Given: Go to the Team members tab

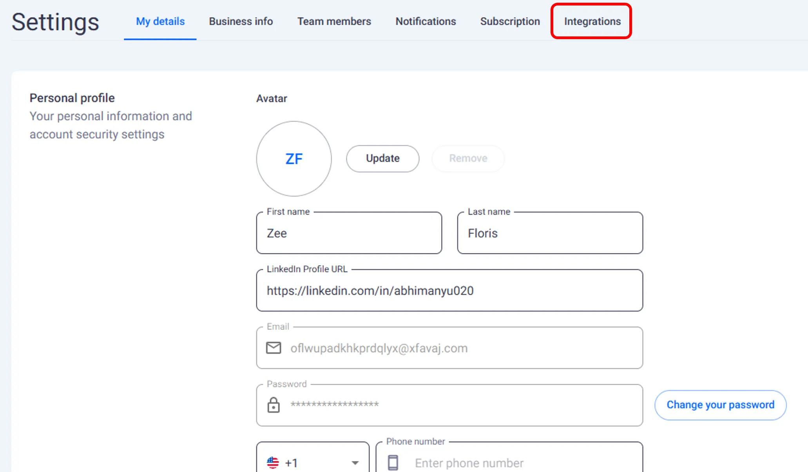Looking at the screenshot, I should tap(334, 21).
